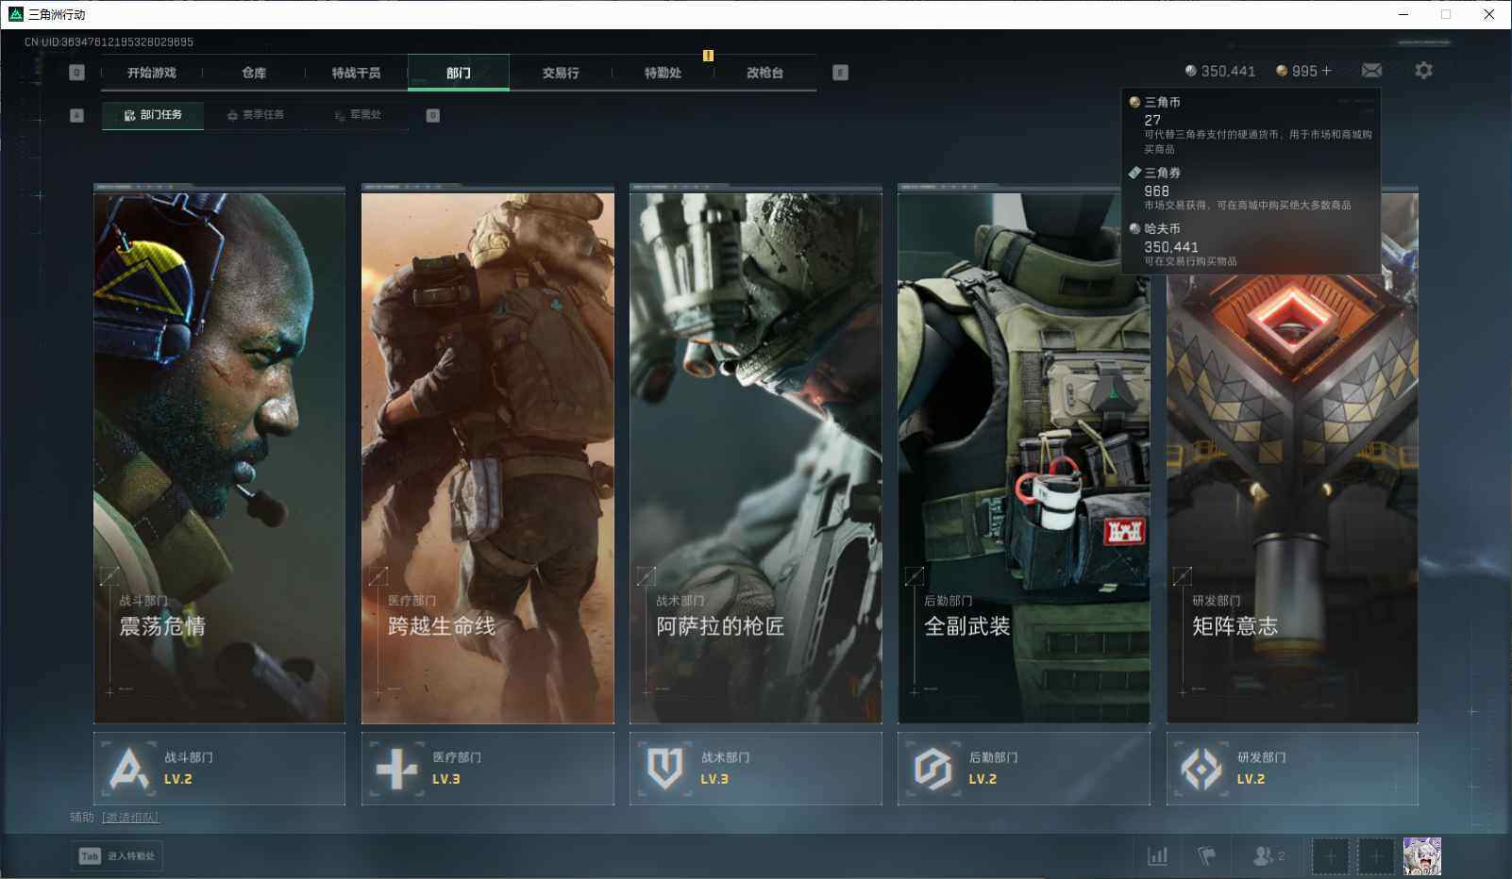The image size is (1512, 879).
Task: Click the research department diamond emblem
Action: 1201,769
